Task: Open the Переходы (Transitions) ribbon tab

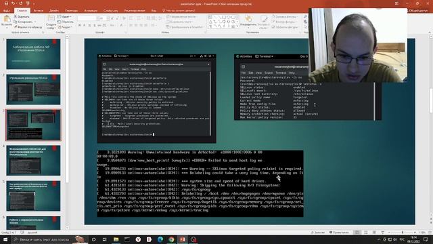Action: pos(72,11)
